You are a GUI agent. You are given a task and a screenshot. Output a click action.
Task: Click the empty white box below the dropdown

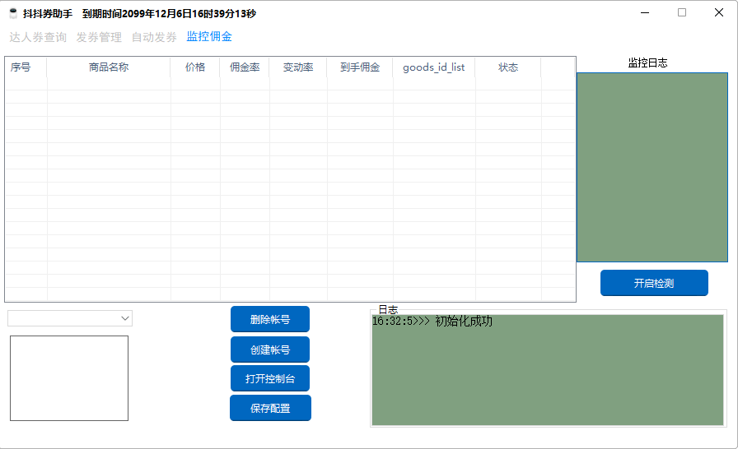[x=69, y=378]
